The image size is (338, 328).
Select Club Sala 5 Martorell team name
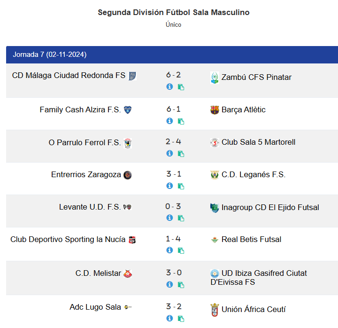pos(258,142)
